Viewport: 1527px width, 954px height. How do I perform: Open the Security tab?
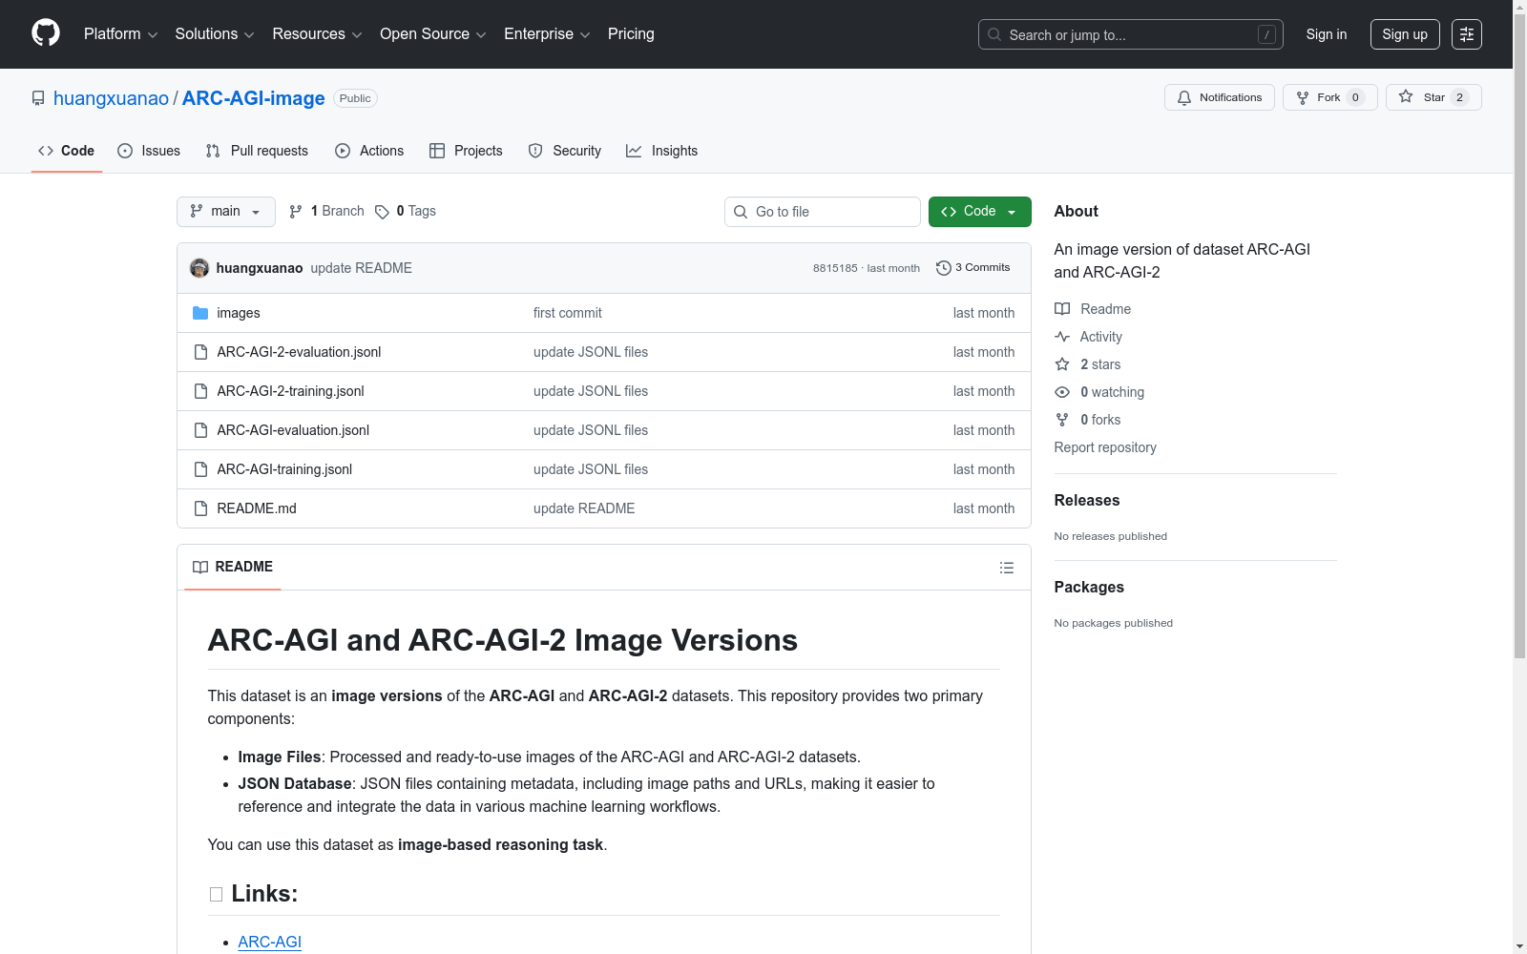(x=565, y=151)
